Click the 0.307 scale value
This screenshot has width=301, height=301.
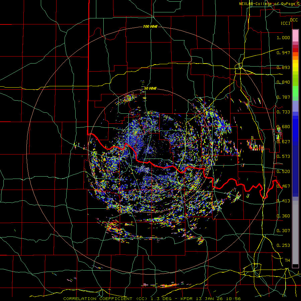click(x=283, y=231)
